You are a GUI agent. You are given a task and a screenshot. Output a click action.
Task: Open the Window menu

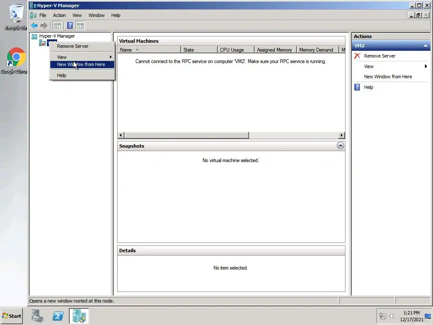click(x=96, y=15)
